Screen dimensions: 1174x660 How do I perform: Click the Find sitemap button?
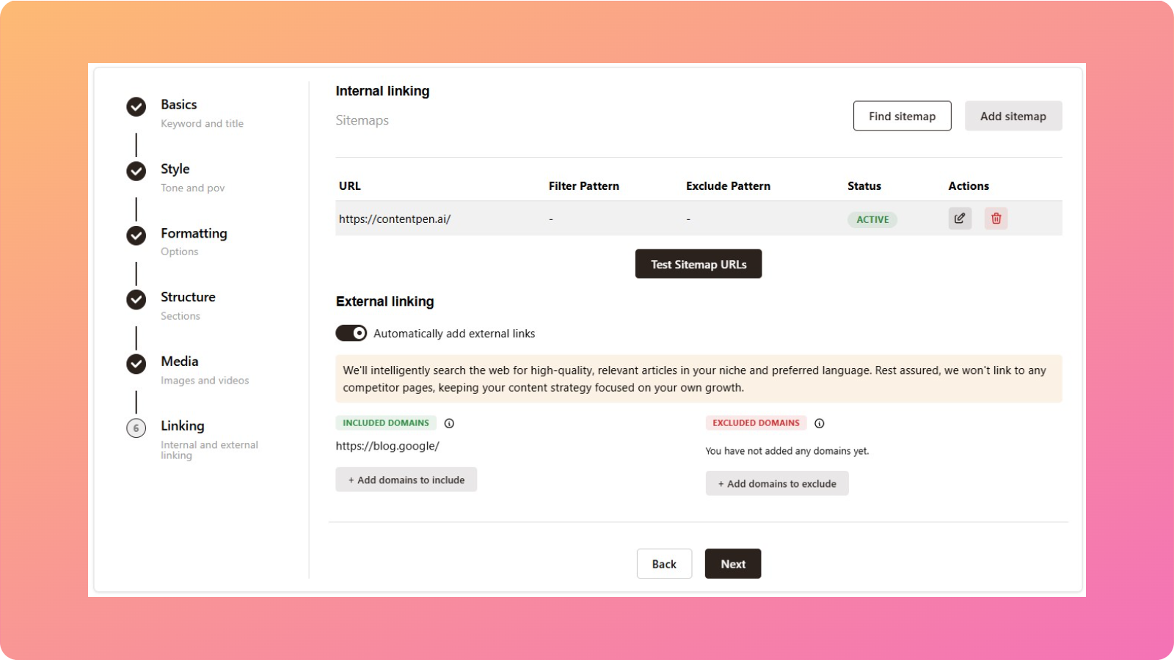point(902,115)
